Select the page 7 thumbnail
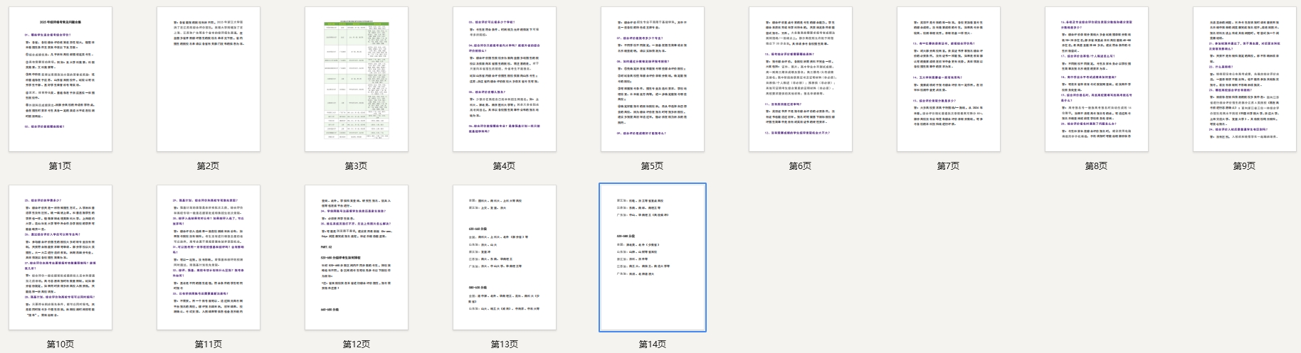Image resolution: width=1301 pixels, height=353 pixels. tap(949, 80)
